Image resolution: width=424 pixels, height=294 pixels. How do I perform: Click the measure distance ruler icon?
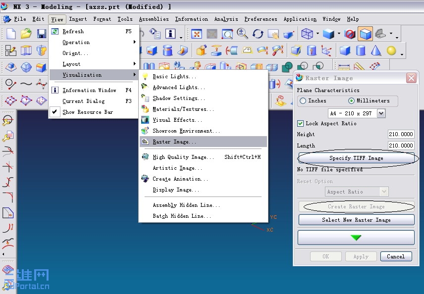(x=344, y=66)
